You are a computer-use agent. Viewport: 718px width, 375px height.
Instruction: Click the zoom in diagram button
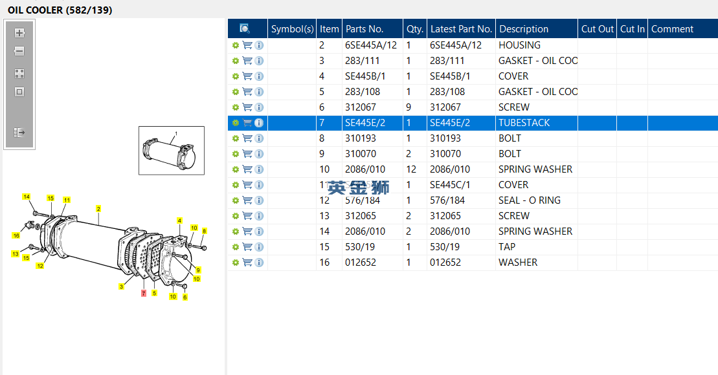(x=19, y=33)
